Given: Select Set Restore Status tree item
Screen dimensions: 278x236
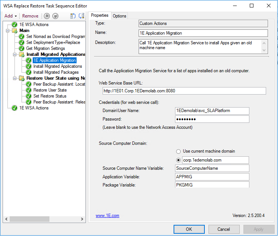Looking at the screenshot, I should click(x=50, y=96).
